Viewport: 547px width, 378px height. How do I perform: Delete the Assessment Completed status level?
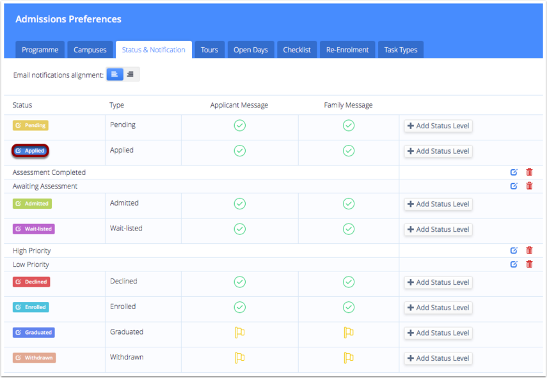point(529,172)
